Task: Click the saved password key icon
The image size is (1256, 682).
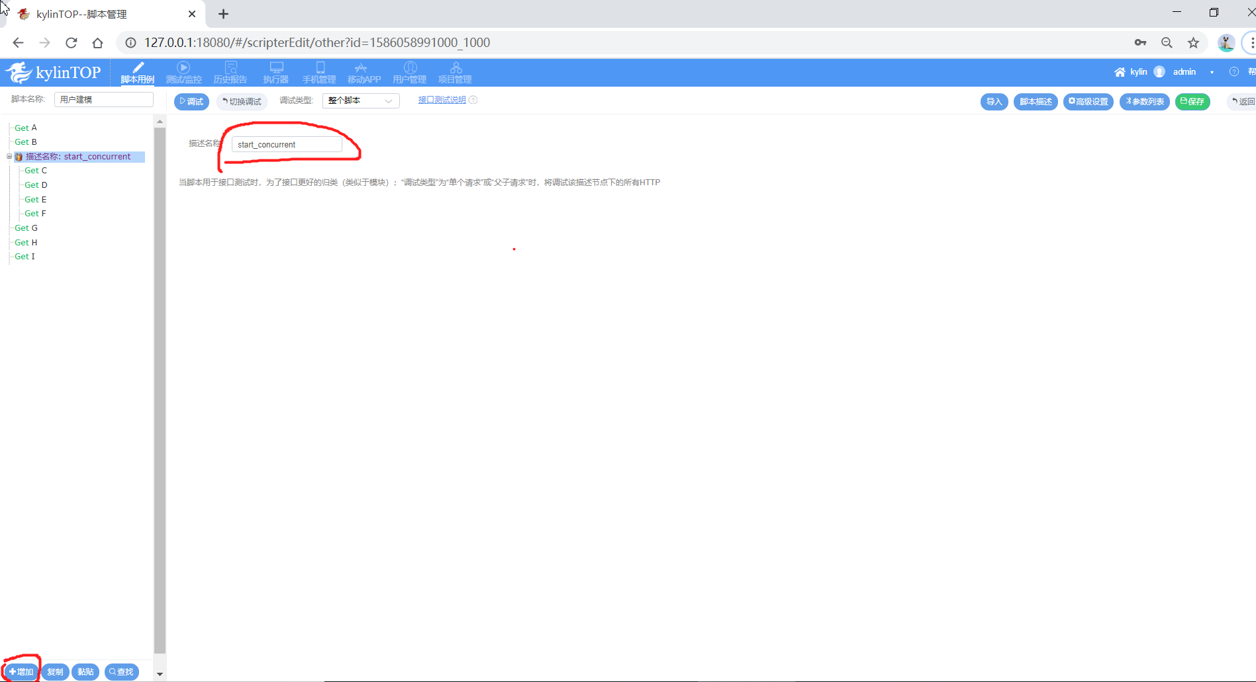Action: click(1140, 42)
